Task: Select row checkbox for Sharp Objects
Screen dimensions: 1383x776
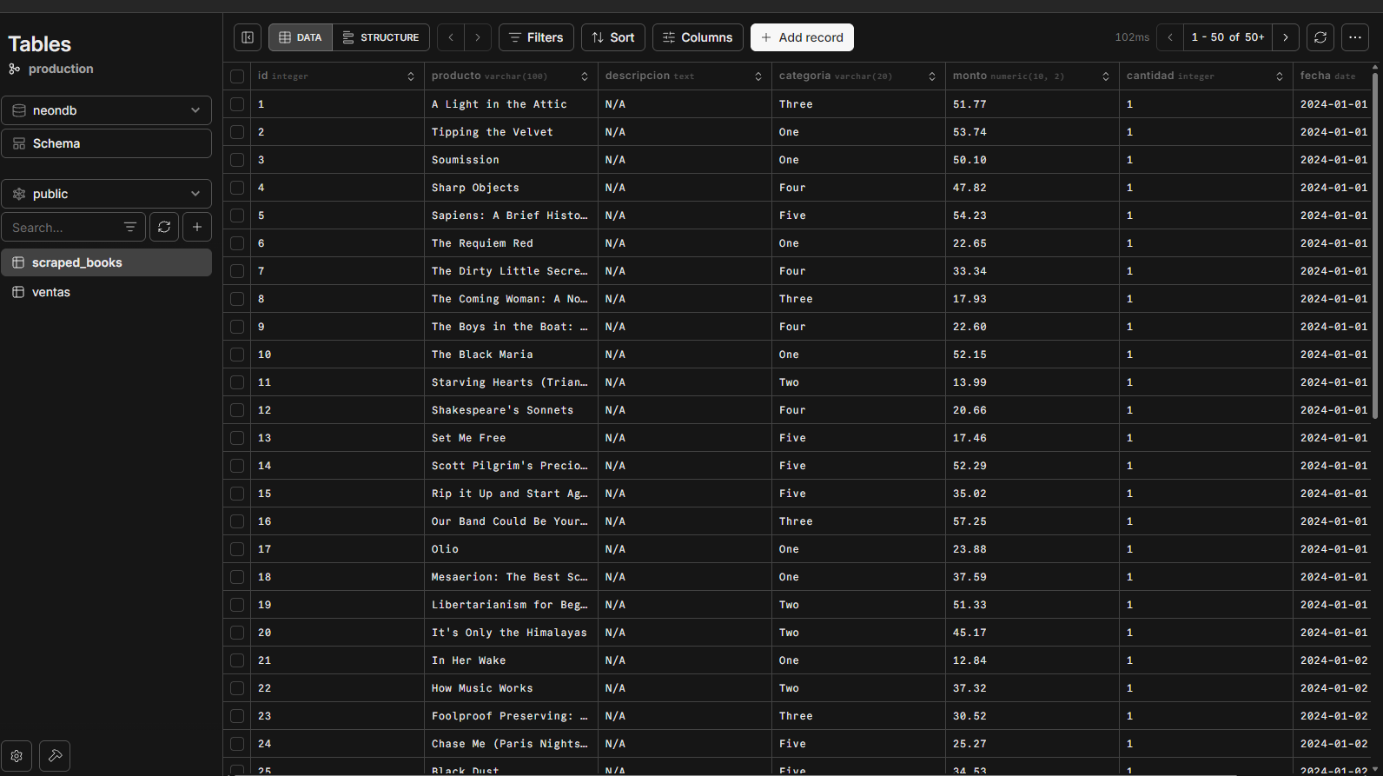Action: [237, 188]
